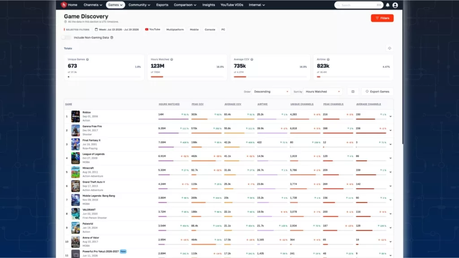Click the PC filter chip

pyautogui.click(x=223, y=30)
